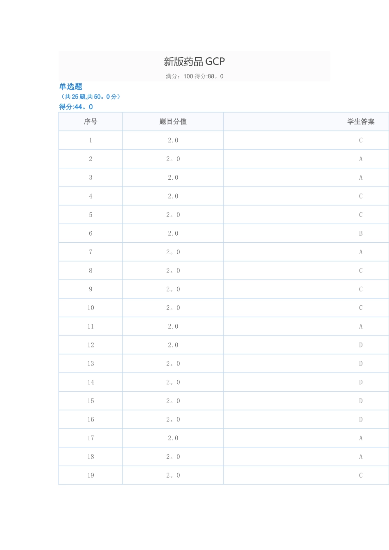The image size is (389, 550).
Task: Click the 2.0 score value in row 17
Action: 173,438
